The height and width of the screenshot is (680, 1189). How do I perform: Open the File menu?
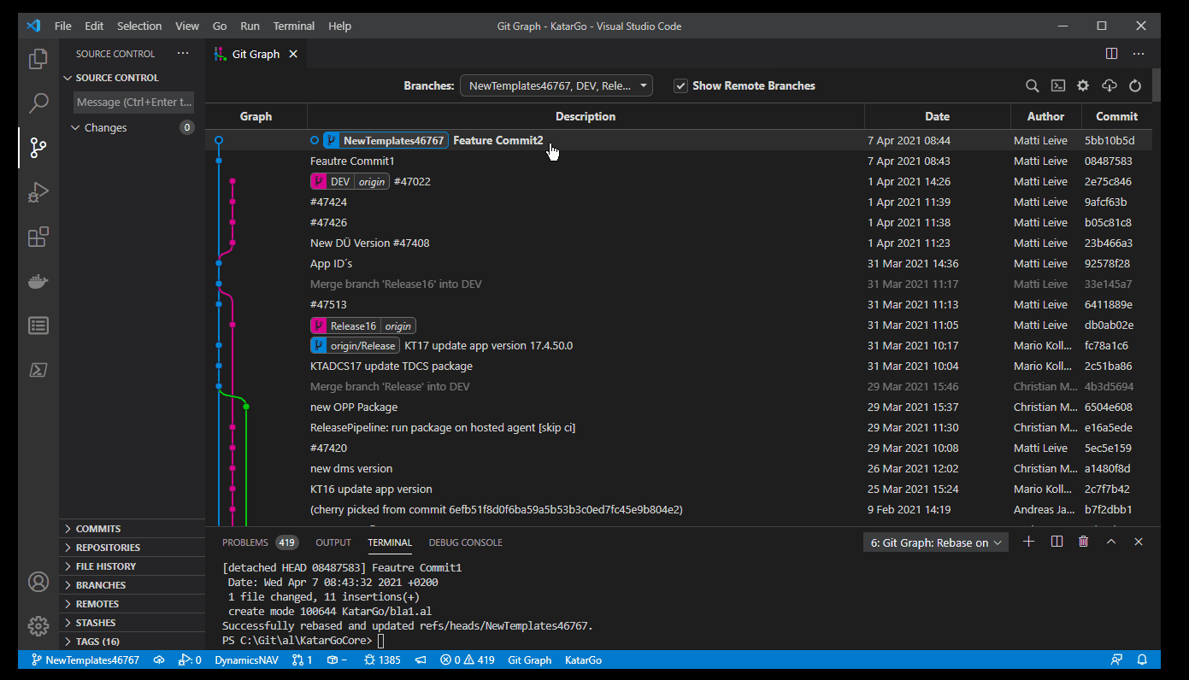[63, 26]
